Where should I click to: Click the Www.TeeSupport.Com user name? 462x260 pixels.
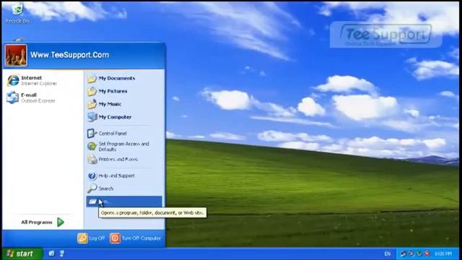coord(69,55)
